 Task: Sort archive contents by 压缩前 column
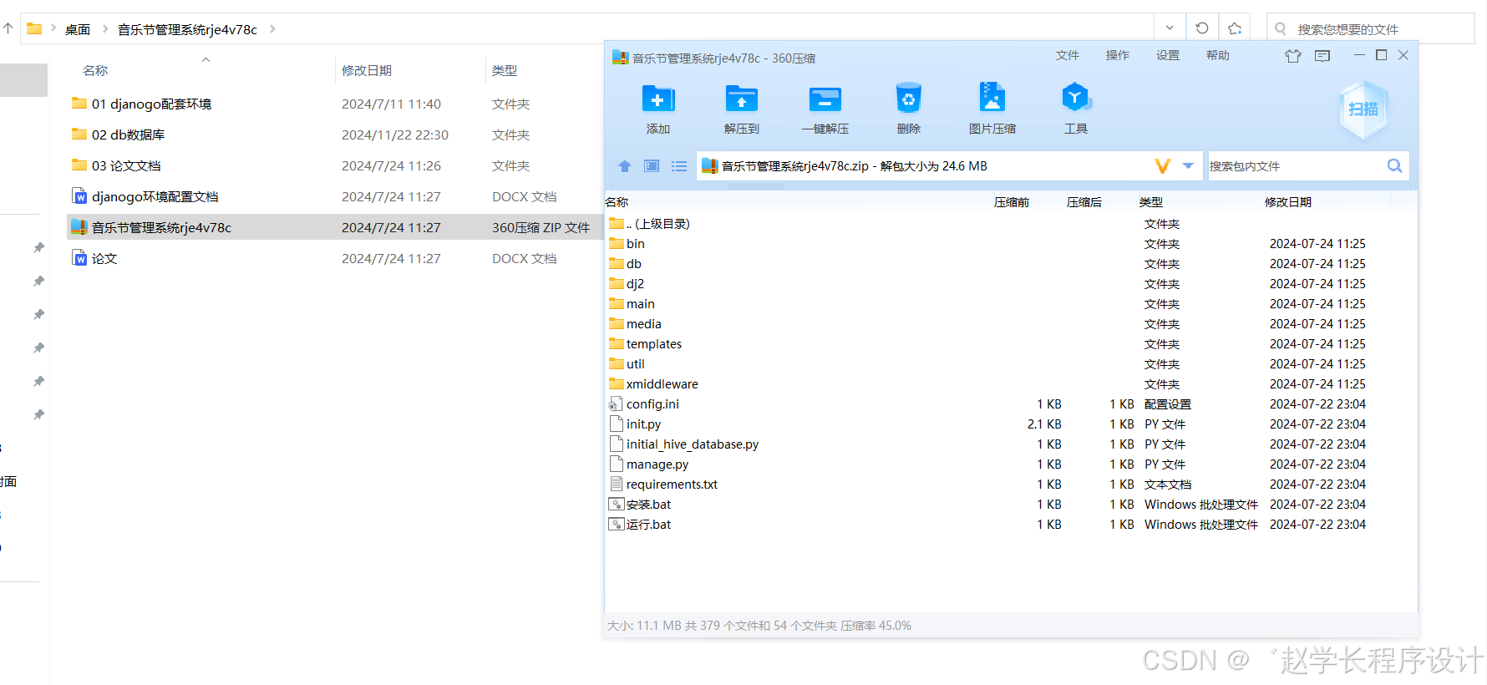click(1011, 202)
